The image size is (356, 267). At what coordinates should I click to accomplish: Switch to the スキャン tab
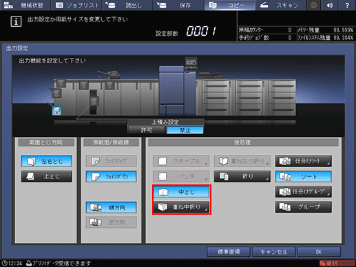(280, 5)
